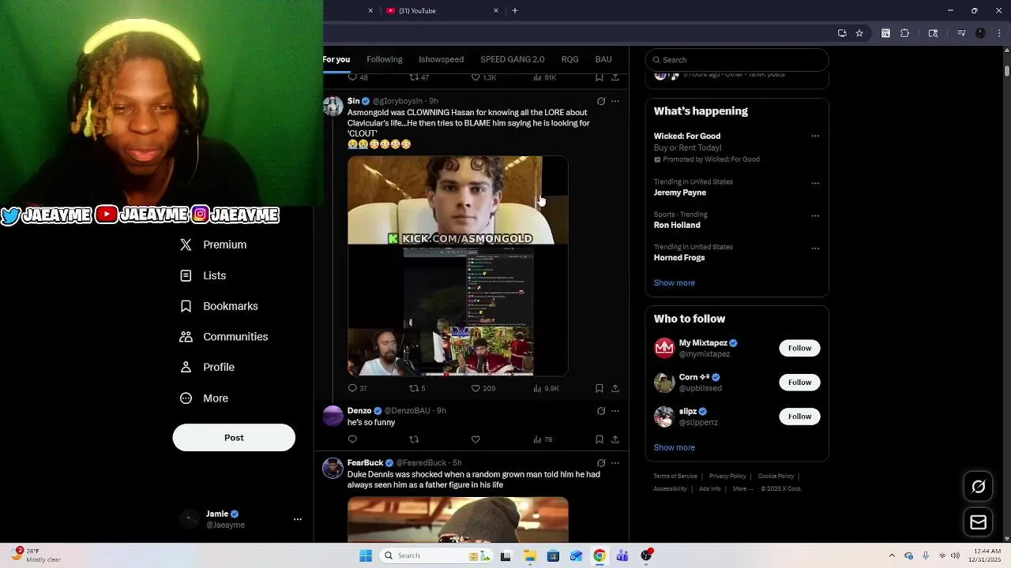Open File Explorer from the taskbar
1011x568 pixels.
530,555
